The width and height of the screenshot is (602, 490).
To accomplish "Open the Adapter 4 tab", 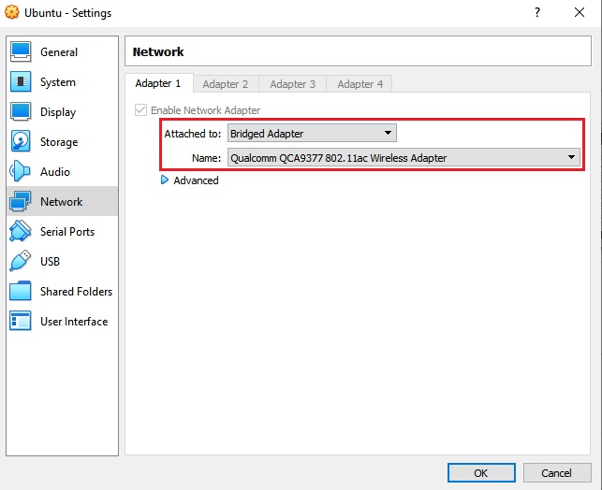I will pyautogui.click(x=360, y=84).
